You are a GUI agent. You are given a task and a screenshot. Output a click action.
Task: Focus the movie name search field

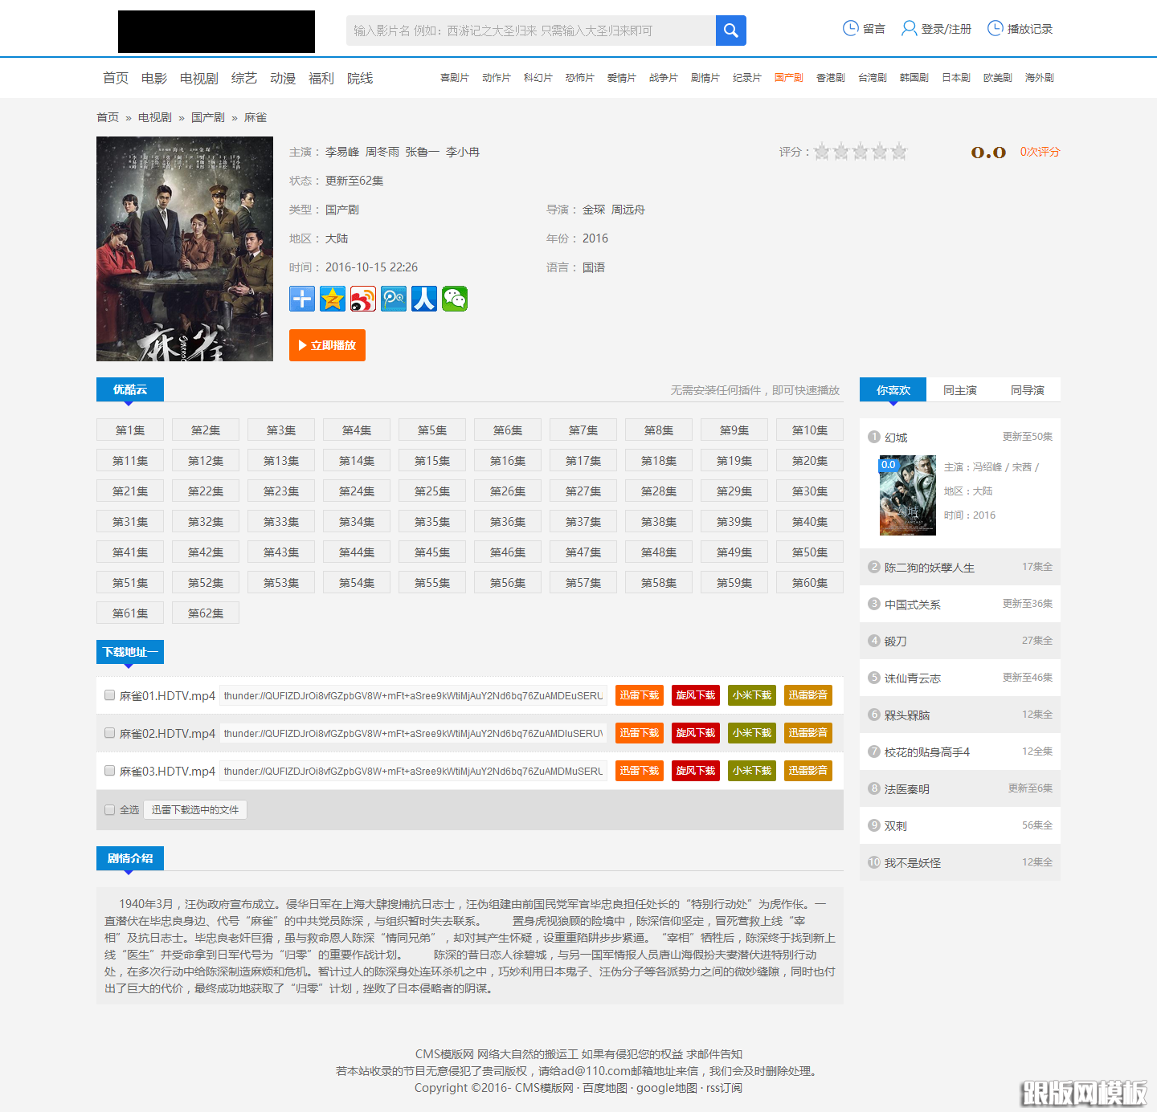pos(530,31)
